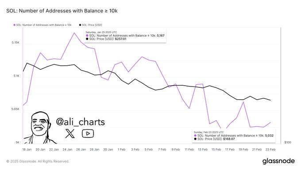Image resolution: width=301 pixels, height=169 pixels.
Task: Toggle the SOL Price [USD] legend series
Action: (90, 25)
